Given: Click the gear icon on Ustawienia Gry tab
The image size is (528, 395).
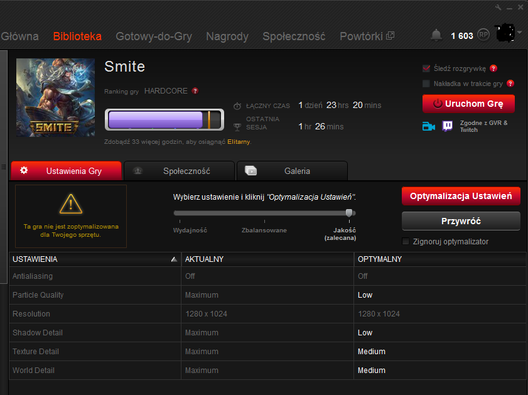Looking at the screenshot, I should pyautogui.click(x=24, y=170).
